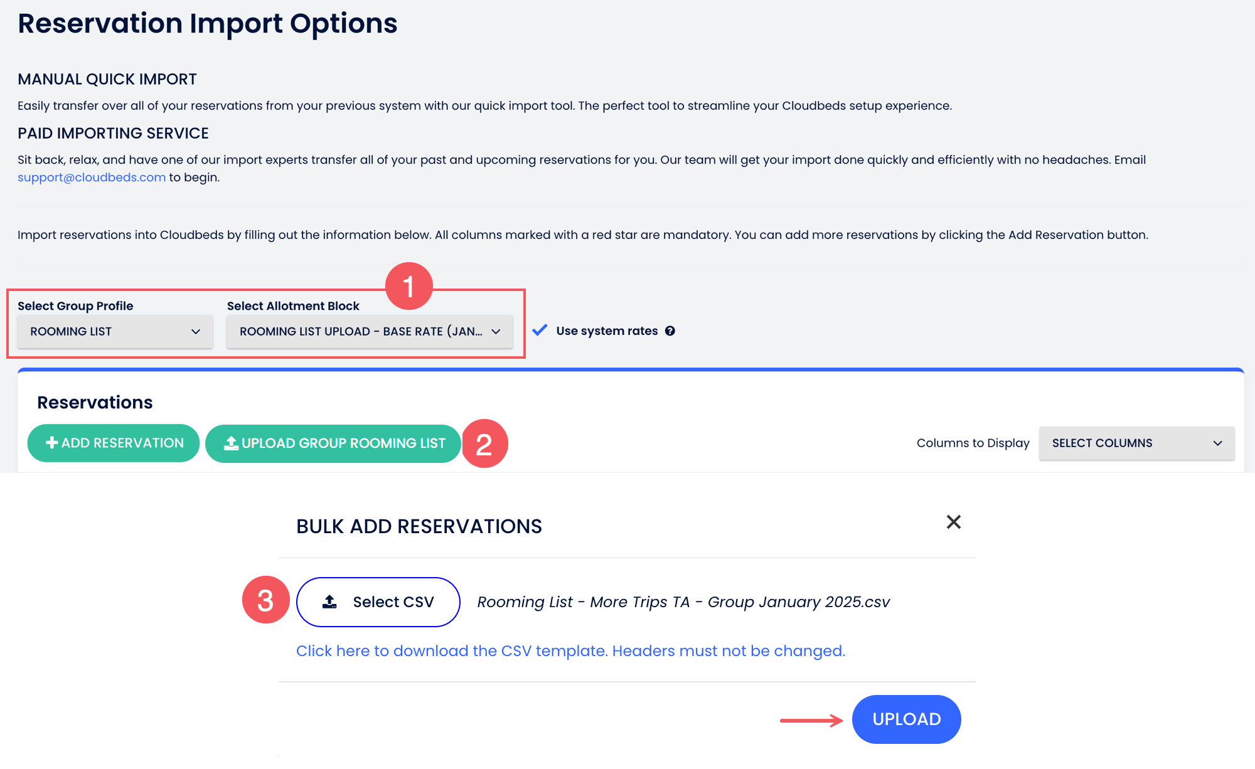Click the chevron arrow in Allotment Block dropdown
Viewport: 1255px width, 769px height.
click(x=496, y=331)
